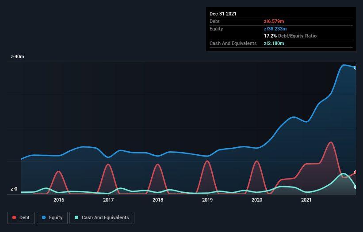Image resolution: width=363 pixels, height=232 pixels.
Task: Click the Cash And Equivalents tooltip label
Action: 233,43
